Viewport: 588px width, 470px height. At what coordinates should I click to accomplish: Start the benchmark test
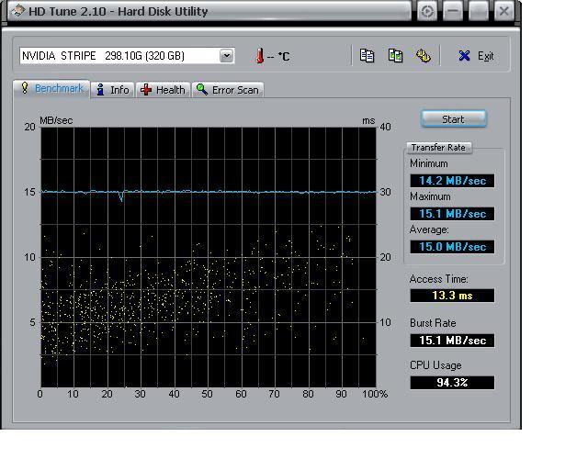pyautogui.click(x=453, y=119)
